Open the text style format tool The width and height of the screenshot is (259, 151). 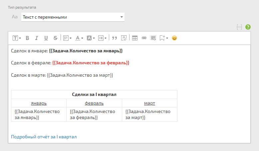(15, 38)
